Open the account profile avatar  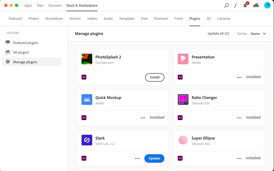(x=267, y=5)
